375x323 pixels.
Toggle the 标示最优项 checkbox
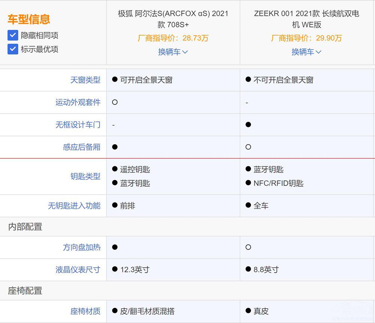pyautogui.click(x=13, y=49)
